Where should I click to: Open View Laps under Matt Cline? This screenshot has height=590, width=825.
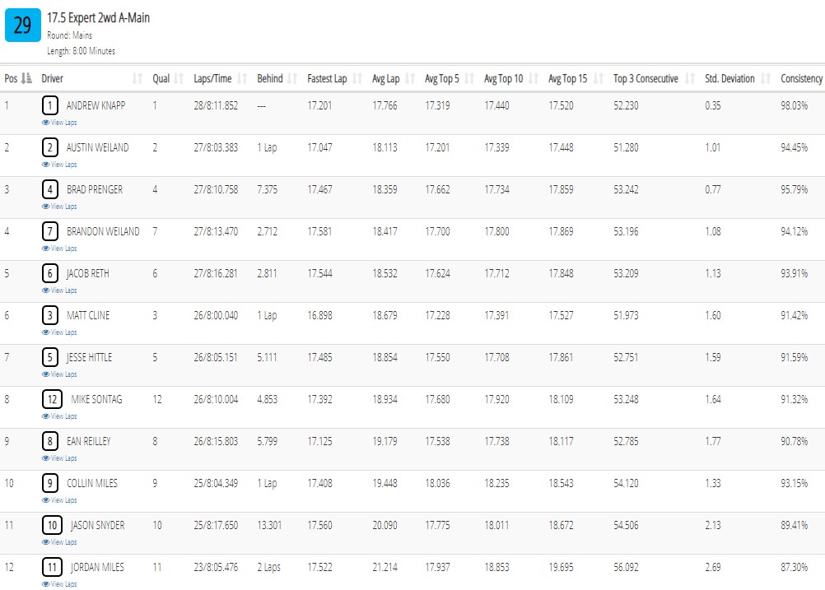click(x=59, y=332)
